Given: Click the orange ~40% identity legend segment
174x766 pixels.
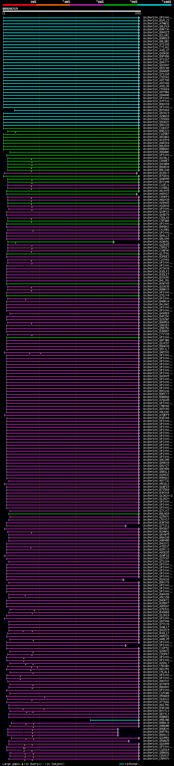Looking at the screenshot, I should click(x=53, y=5).
